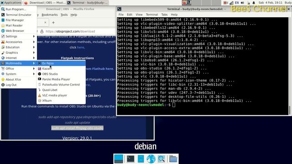Open terminal Edit menu

tap(130, 15)
